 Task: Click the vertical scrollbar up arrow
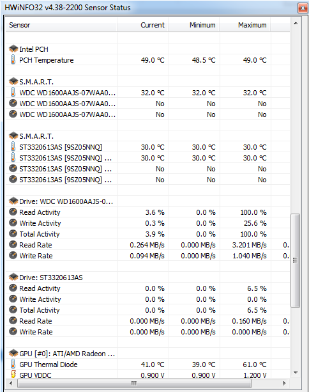[x=296, y=24]
